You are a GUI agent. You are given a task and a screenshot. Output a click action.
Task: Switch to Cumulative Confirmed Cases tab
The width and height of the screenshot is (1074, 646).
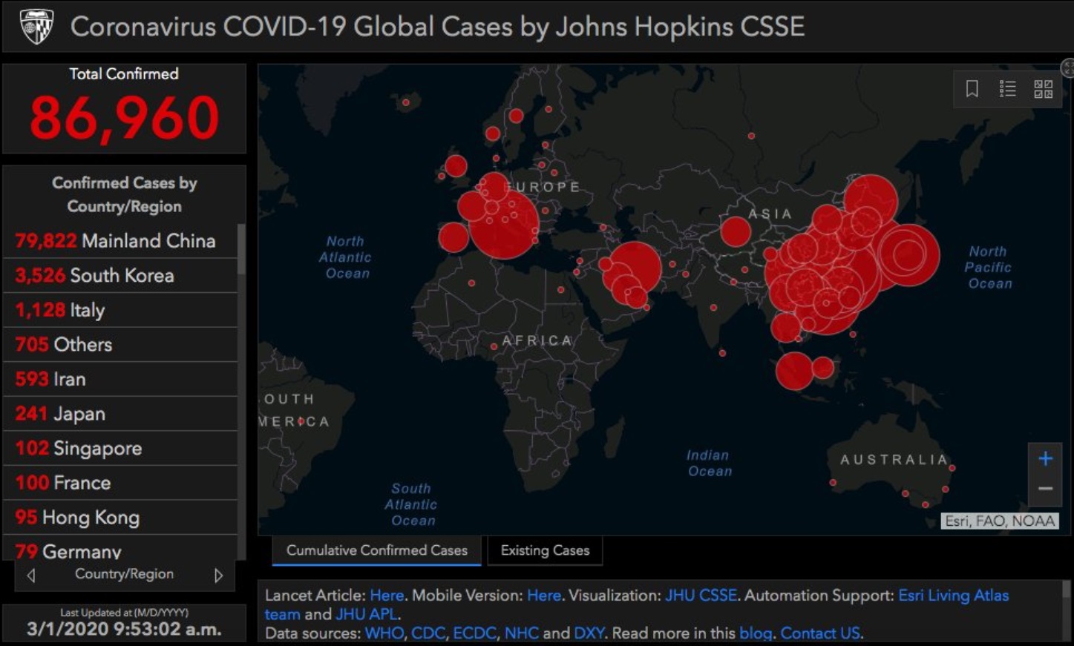click(377, 550)
